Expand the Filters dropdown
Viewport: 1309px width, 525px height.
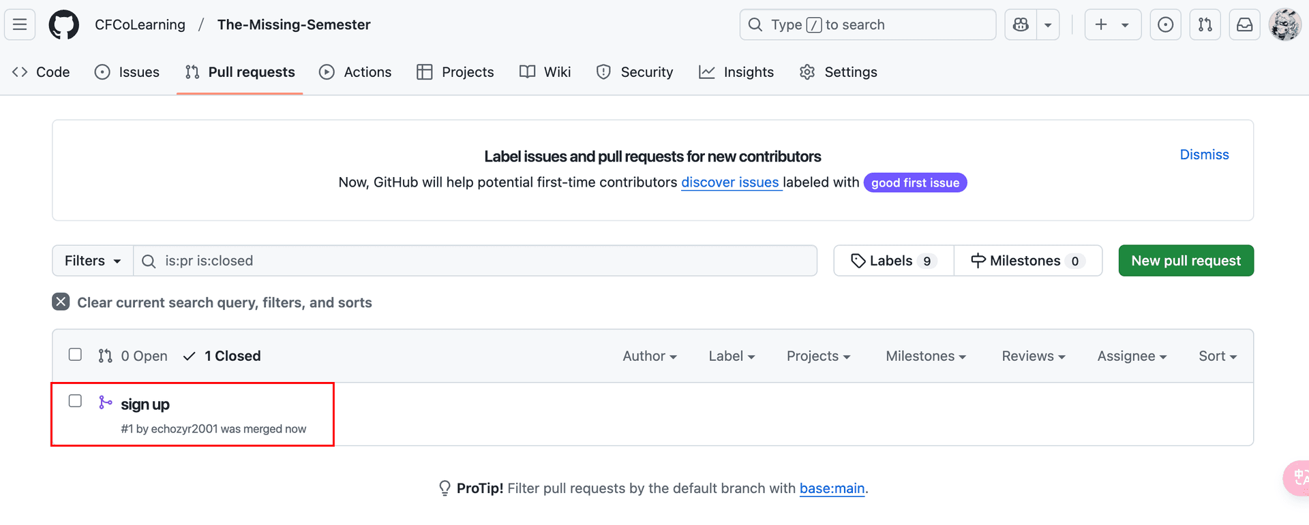(93, 261)
